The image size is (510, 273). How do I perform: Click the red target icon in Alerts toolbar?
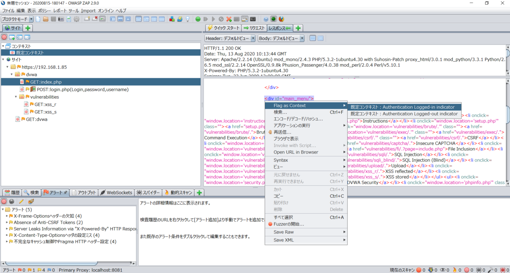coord(4,202)
